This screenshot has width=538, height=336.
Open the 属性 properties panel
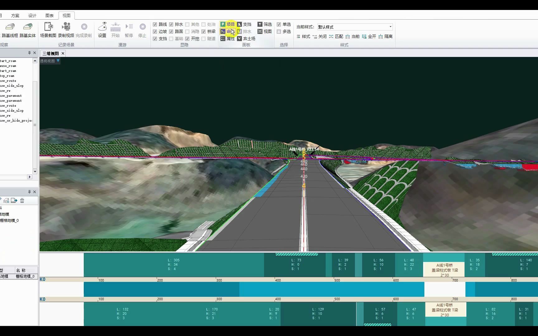pos(229,39)
